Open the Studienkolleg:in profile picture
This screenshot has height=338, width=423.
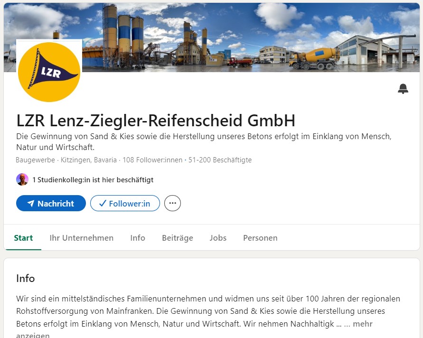22,179
